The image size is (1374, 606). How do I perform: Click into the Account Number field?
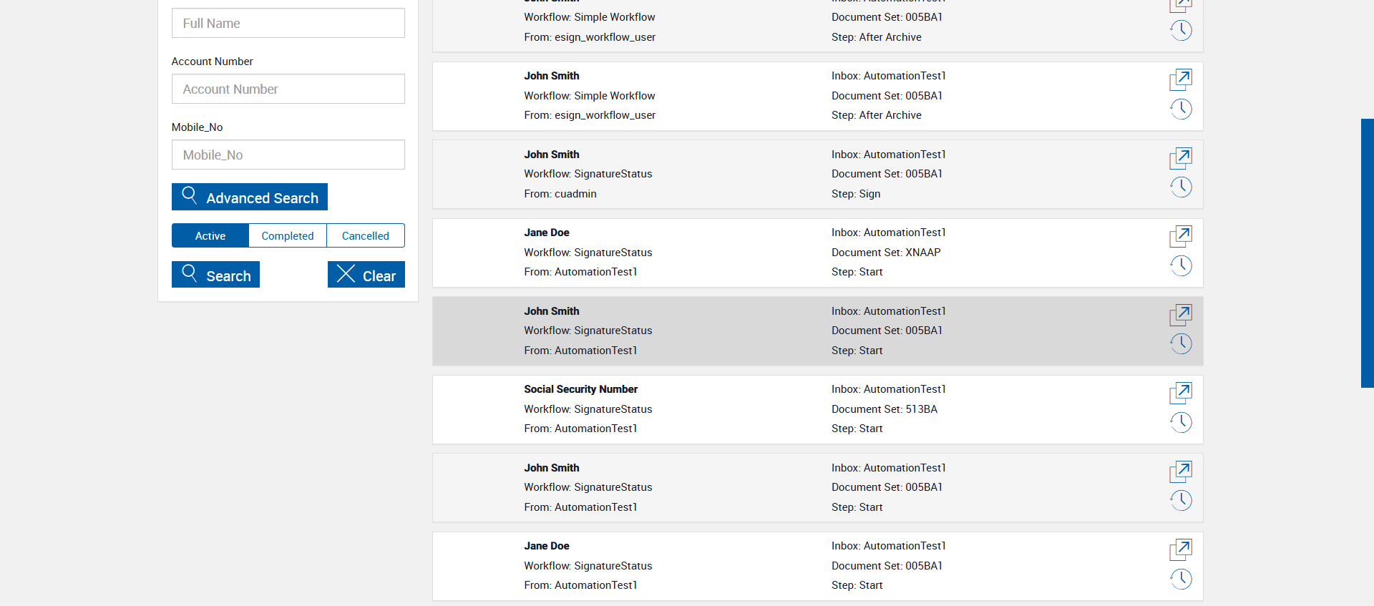click(288, 89)
